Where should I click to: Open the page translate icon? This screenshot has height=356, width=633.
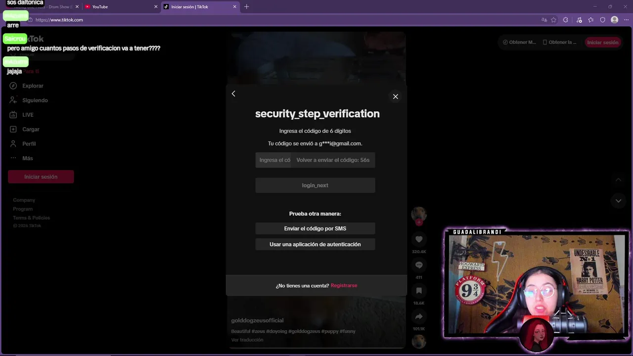coord(544,20)
